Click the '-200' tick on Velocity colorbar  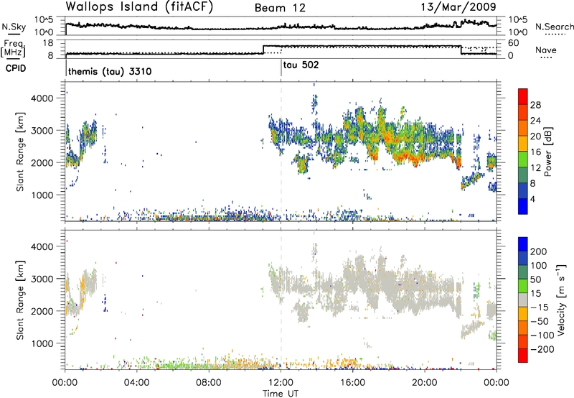point(542,349)
